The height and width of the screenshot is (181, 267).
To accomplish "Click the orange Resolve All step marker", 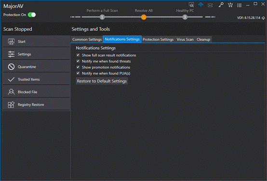I will click(144, 17).
